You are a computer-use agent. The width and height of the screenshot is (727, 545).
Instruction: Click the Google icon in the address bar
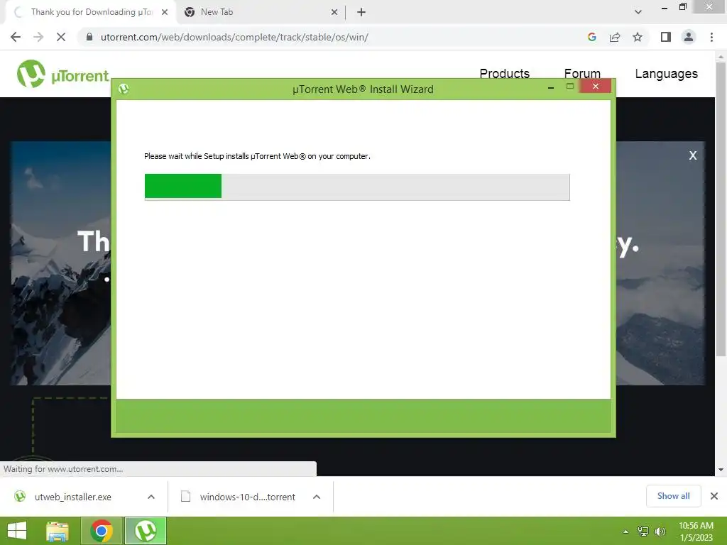[x=591, y=37]
